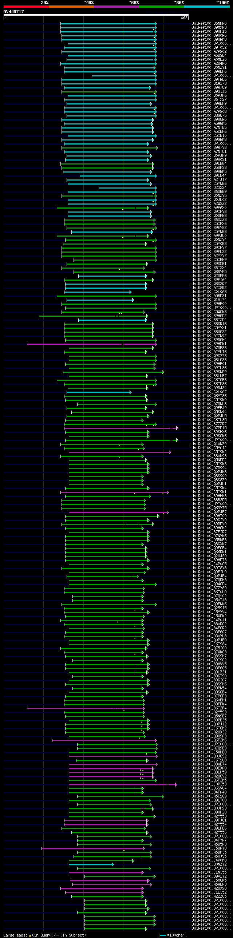Click the red 20% identity legend swatch
This screenshot has height=938, width=233.
click(26, 7)
